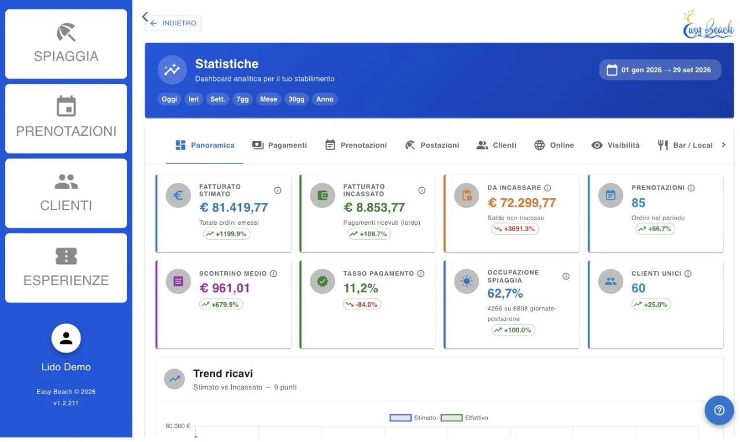Select the Ieri period chip

[194, 99]
